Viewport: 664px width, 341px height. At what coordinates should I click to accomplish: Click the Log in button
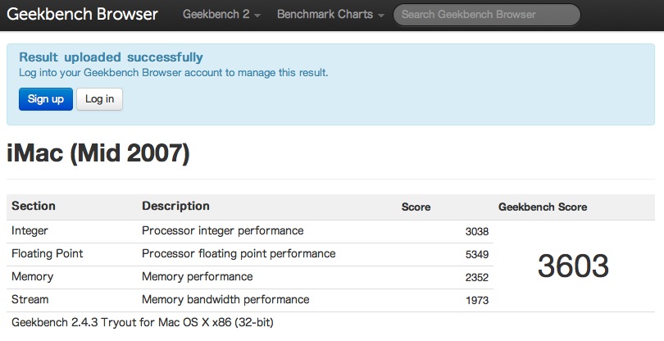99,99
